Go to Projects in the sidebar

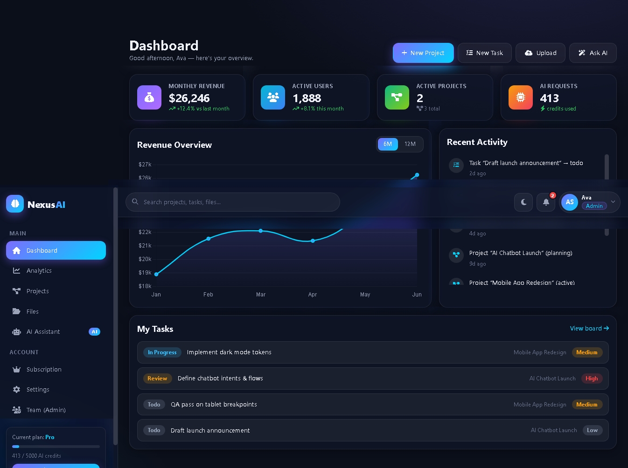(56, 291)
